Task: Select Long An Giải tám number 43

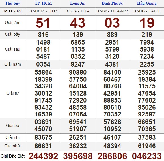Action: pos(77,23)
